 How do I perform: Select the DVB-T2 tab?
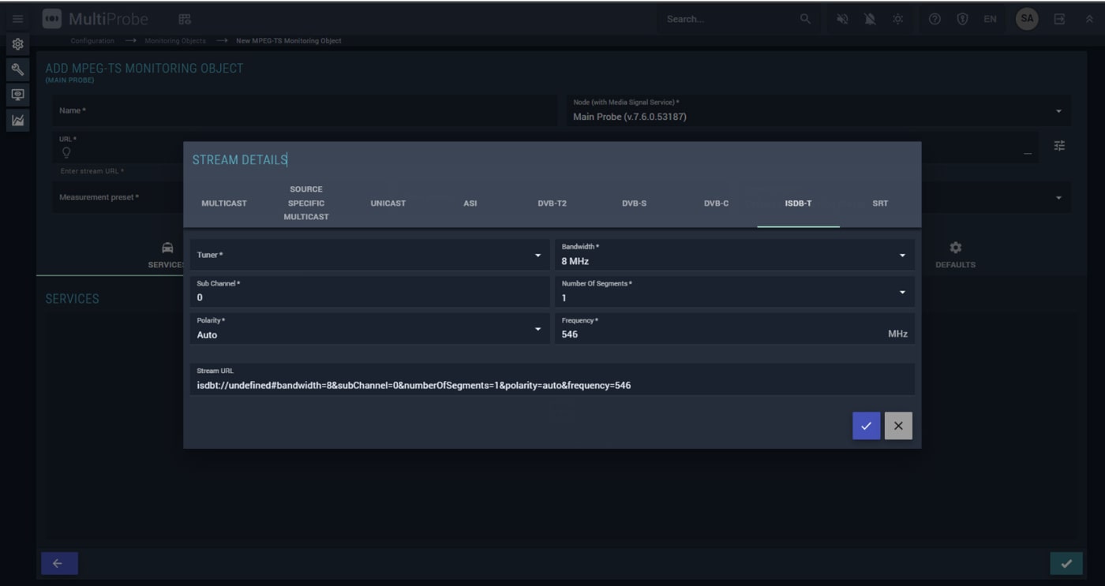[552, 203]
